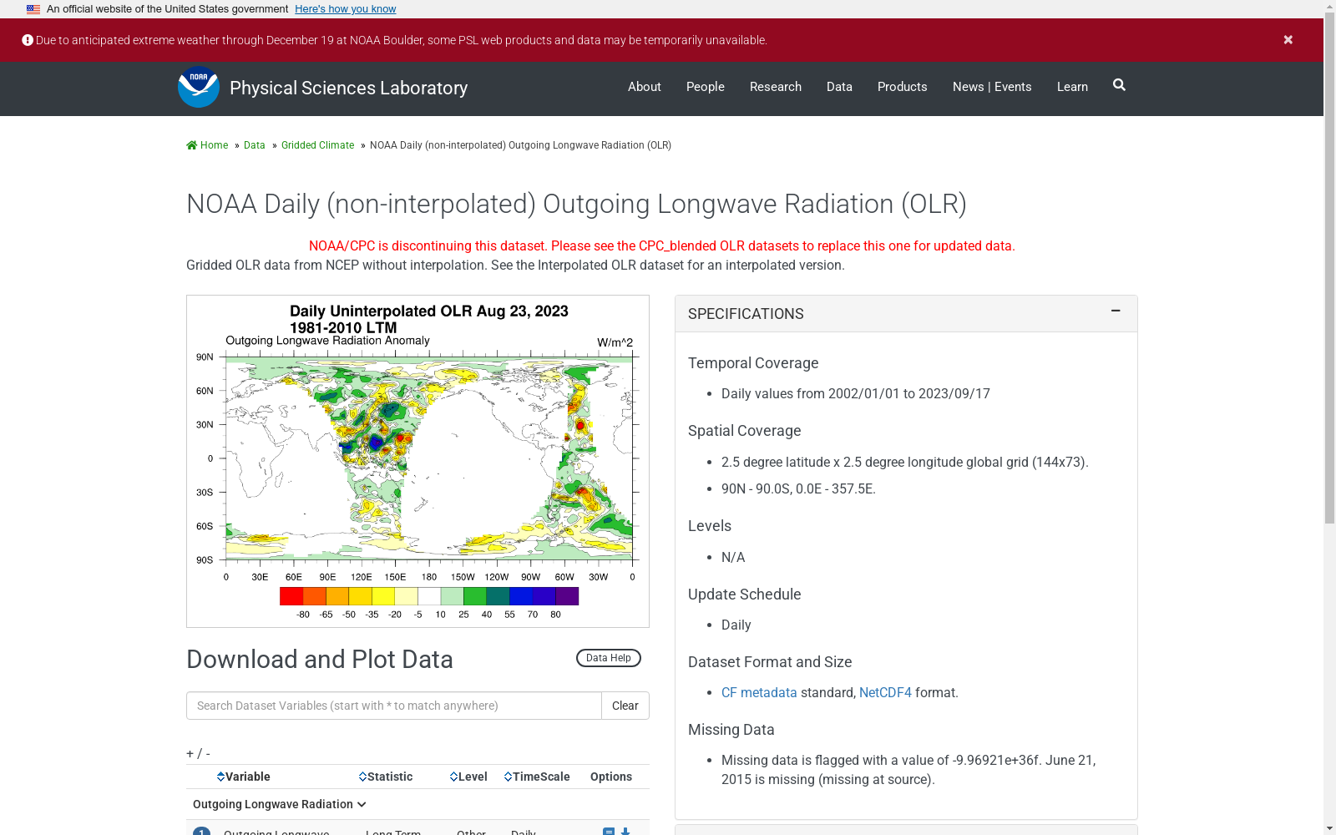Sort the table by the Level column arrows
The width and height of the screenshot is (1336, 835).
[453, 777]
